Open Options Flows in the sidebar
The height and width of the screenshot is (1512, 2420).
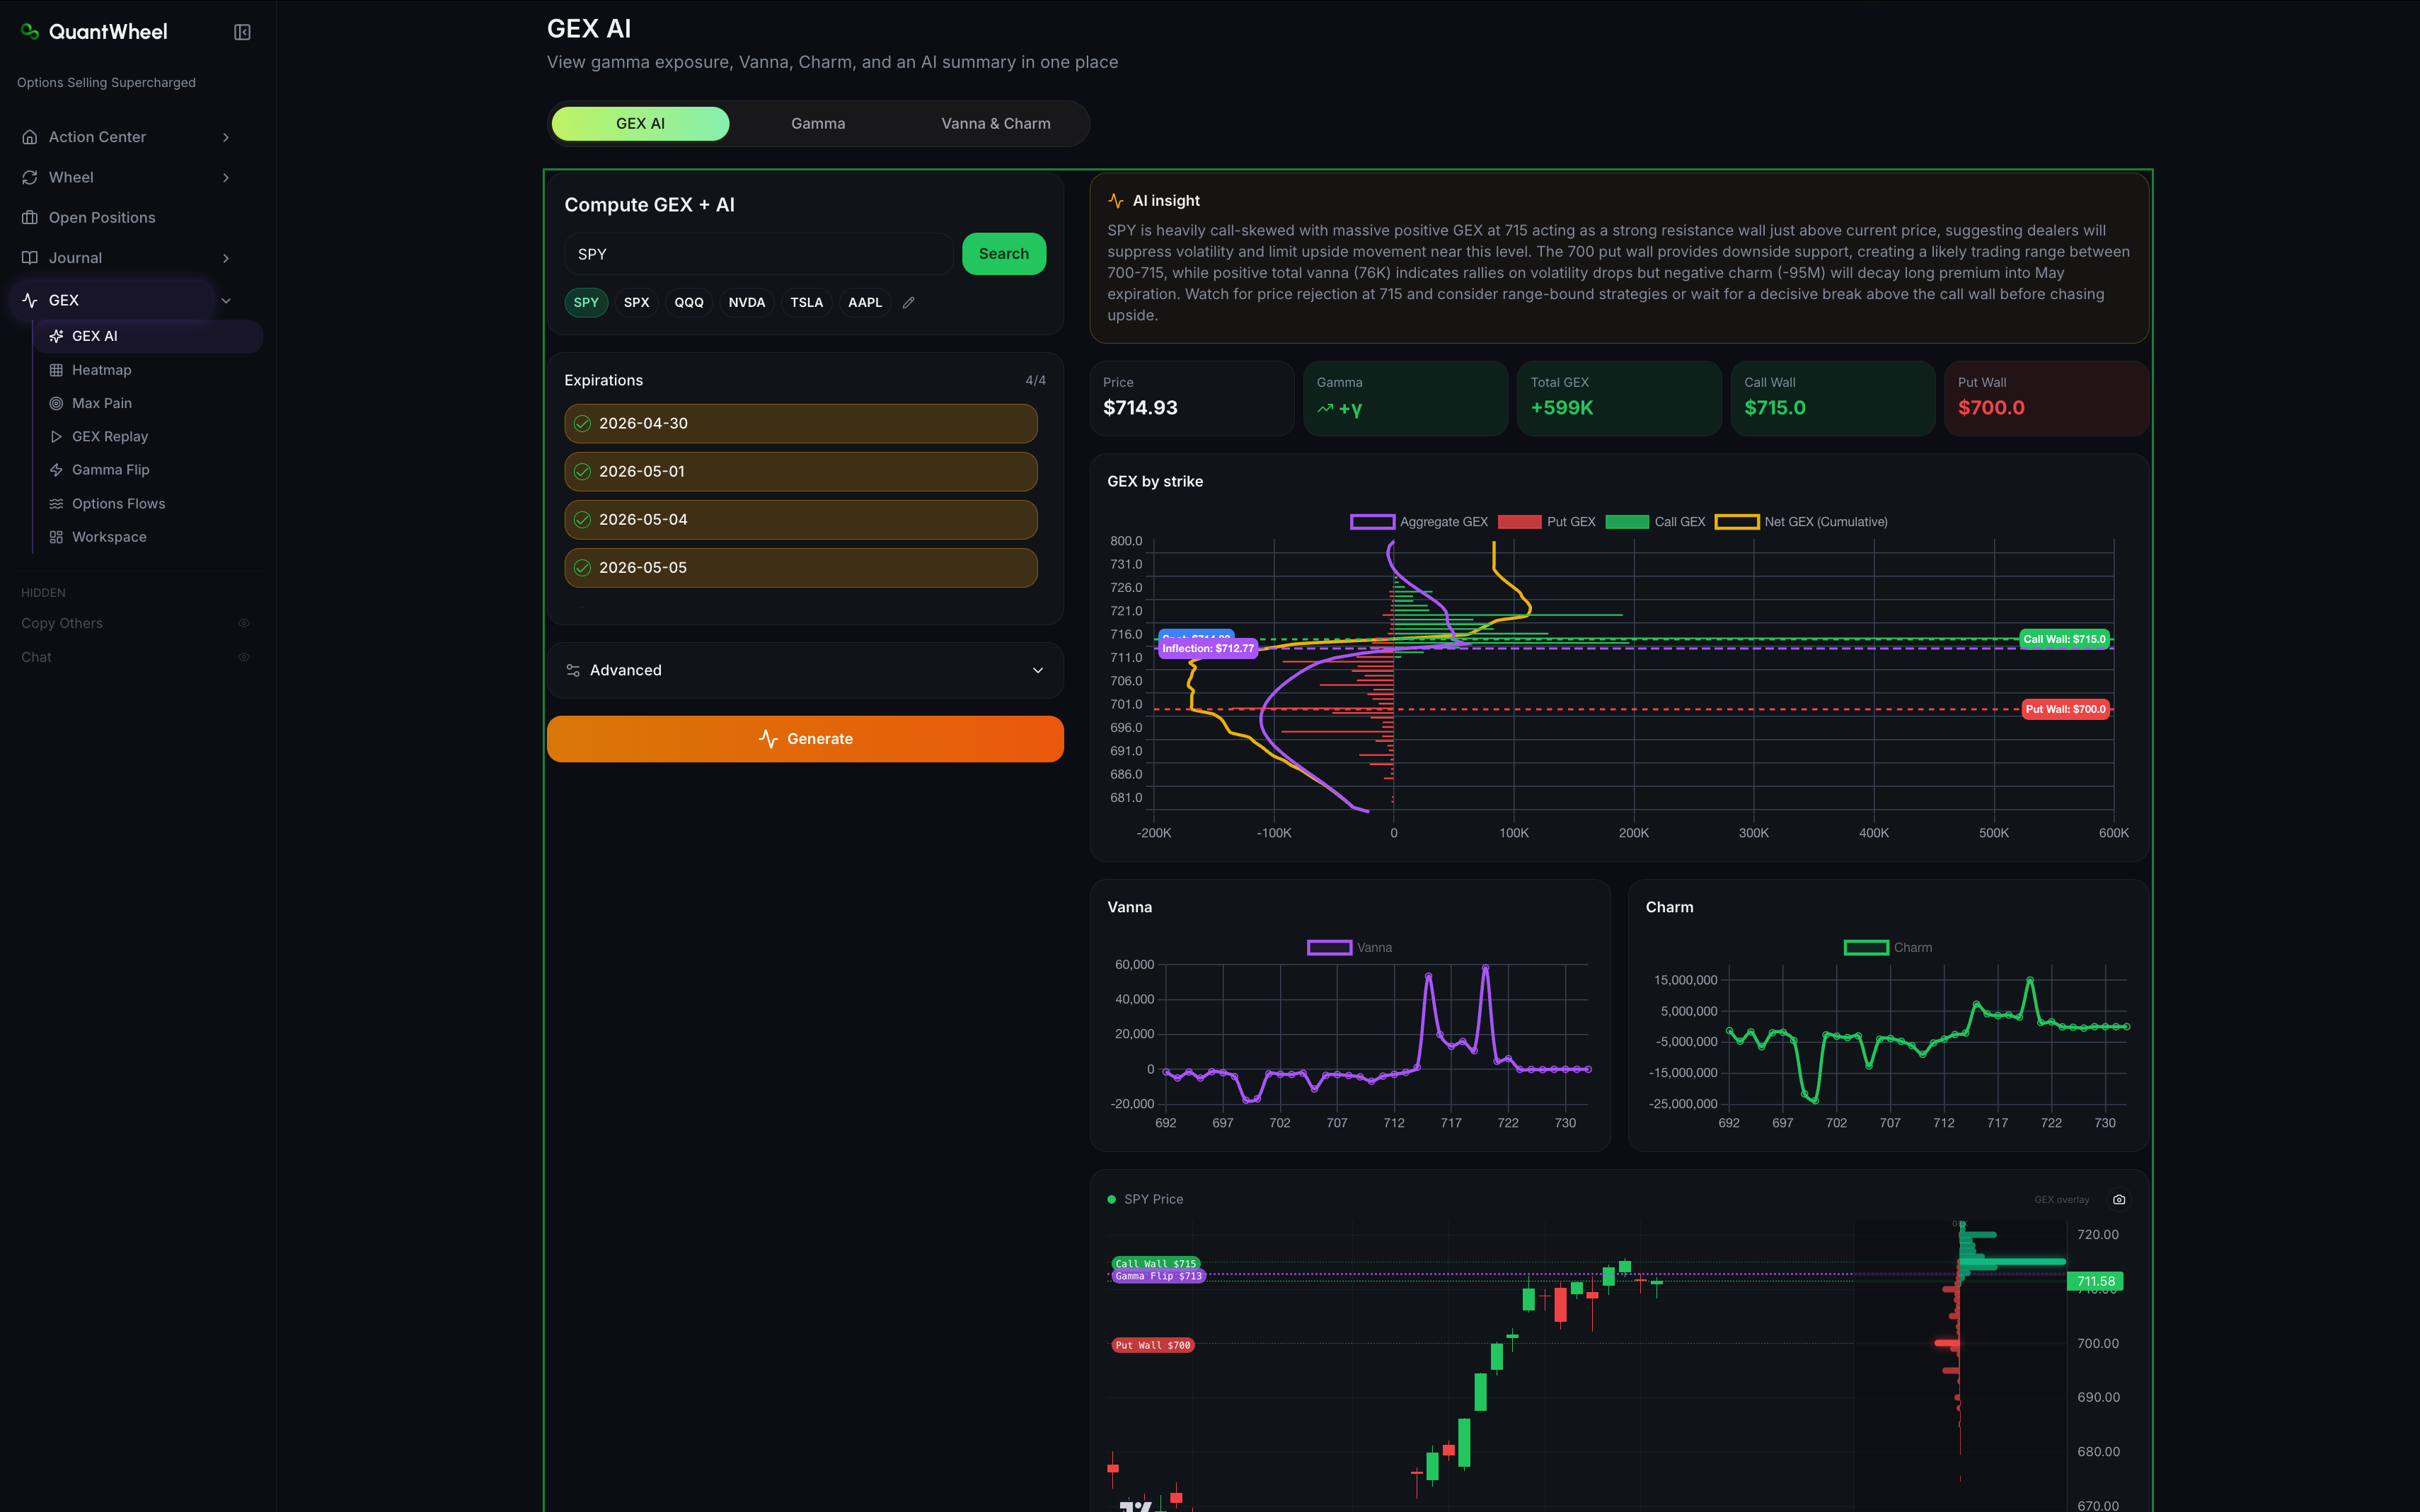point(148,504)
